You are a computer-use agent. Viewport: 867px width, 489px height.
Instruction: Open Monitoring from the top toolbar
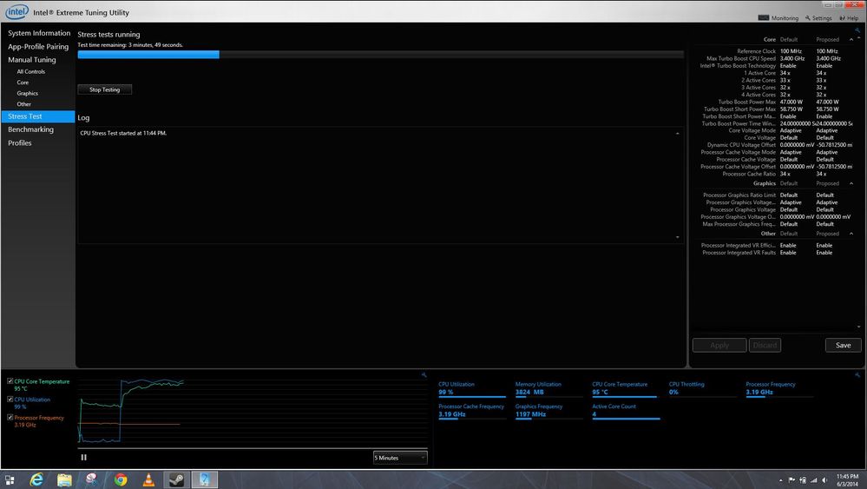778,17
